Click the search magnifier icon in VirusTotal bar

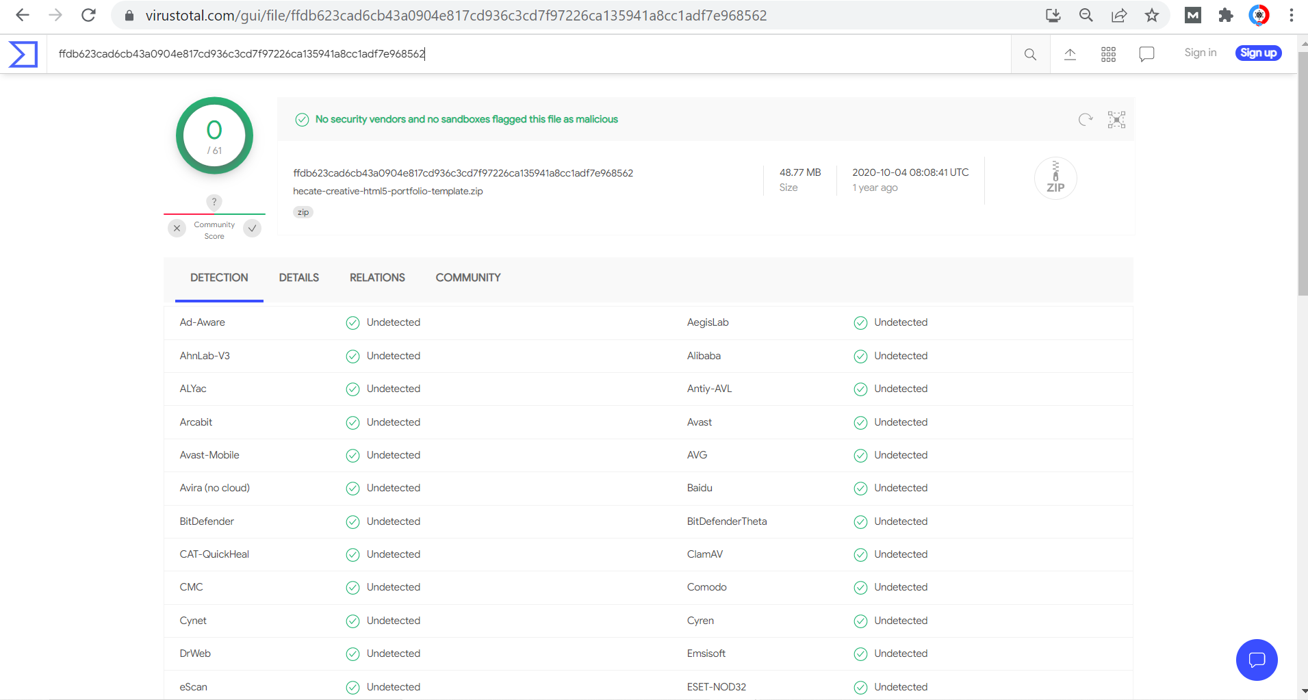pyautogui.click(x=1030, y=54)
